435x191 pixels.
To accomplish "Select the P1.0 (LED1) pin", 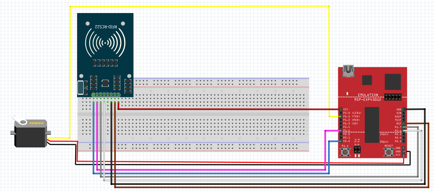I will (x=340, y=113).
